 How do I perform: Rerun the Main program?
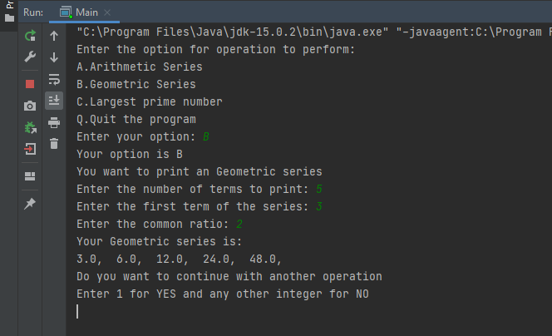pos(30,36)
